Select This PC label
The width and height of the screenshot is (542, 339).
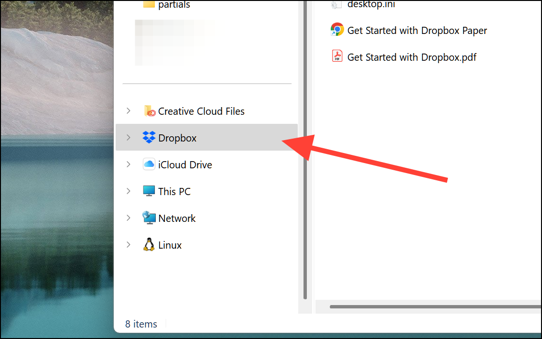click(174, 191)
